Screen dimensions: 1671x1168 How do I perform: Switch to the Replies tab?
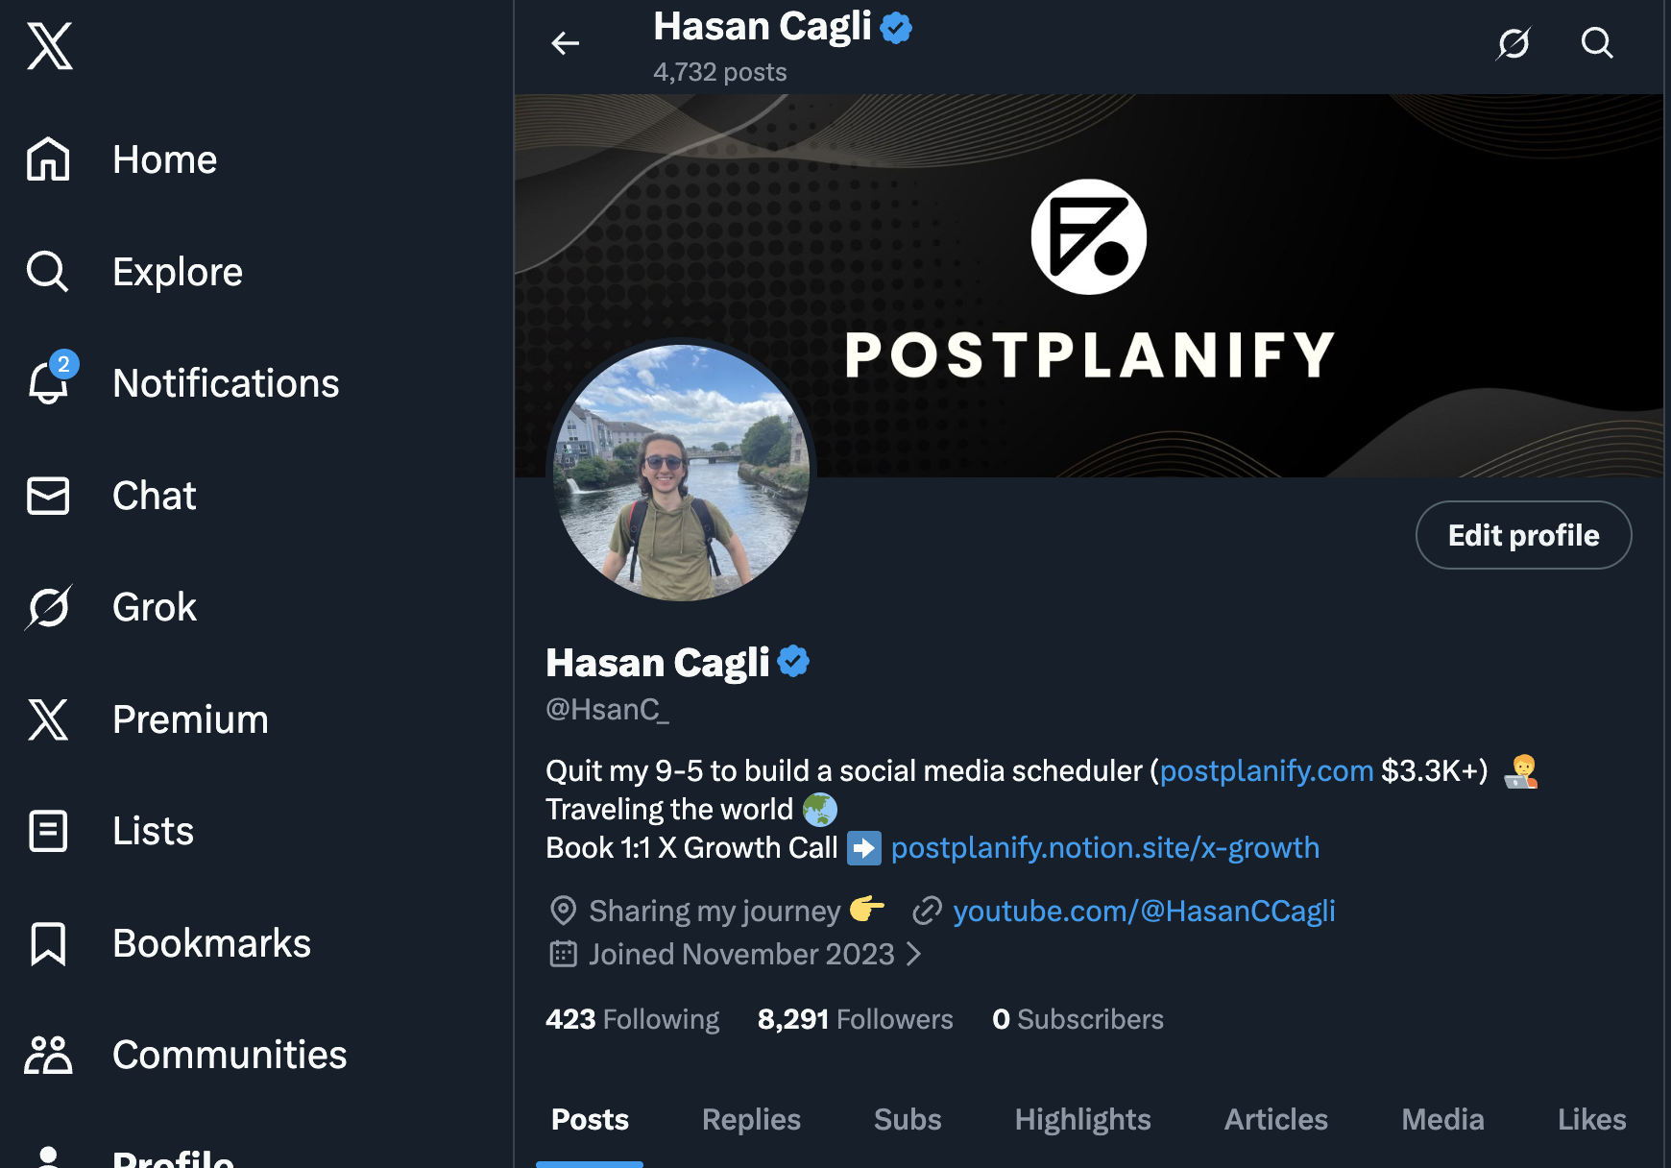(751, 1119)
